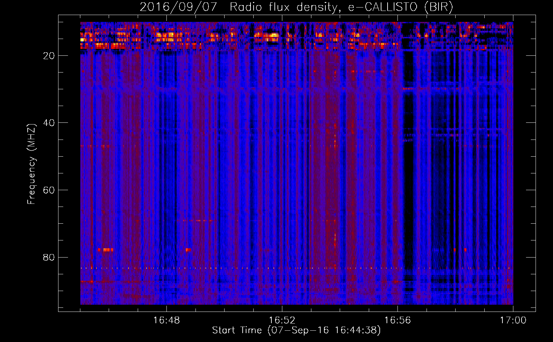Click the 60 frequency tick label
Screen dimensions: 553x342
(x=49, y=190)
